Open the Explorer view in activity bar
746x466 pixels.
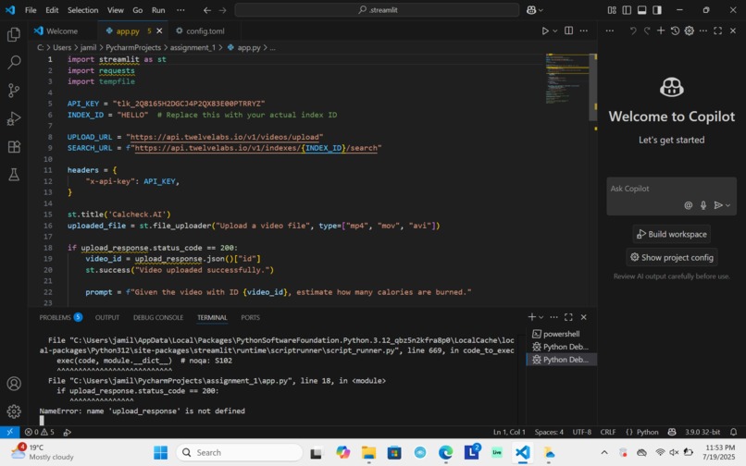[x=14, y=34]
